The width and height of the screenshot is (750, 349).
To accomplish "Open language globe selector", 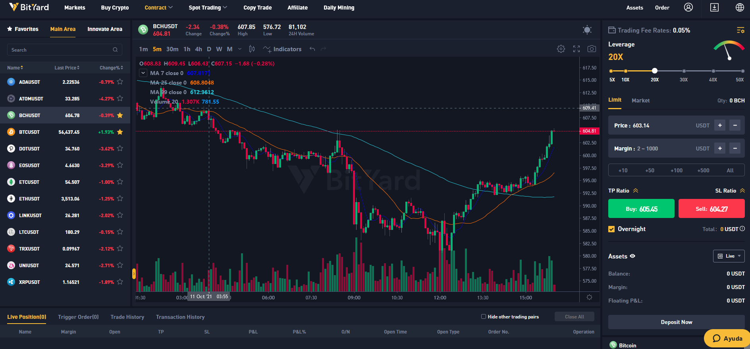I will (x=740, y=8).
